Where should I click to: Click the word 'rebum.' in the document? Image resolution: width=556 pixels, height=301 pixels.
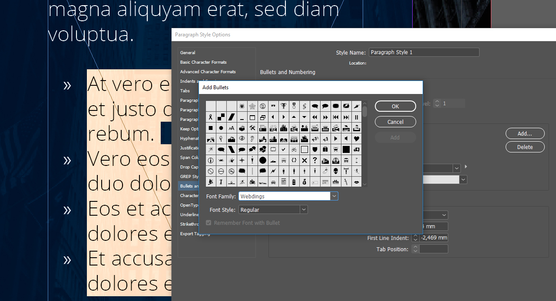point(121,134)
